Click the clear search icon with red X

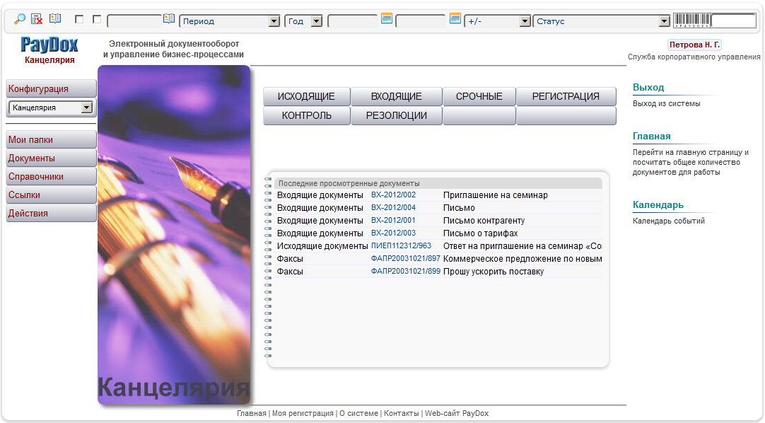[x=37, y=19]
